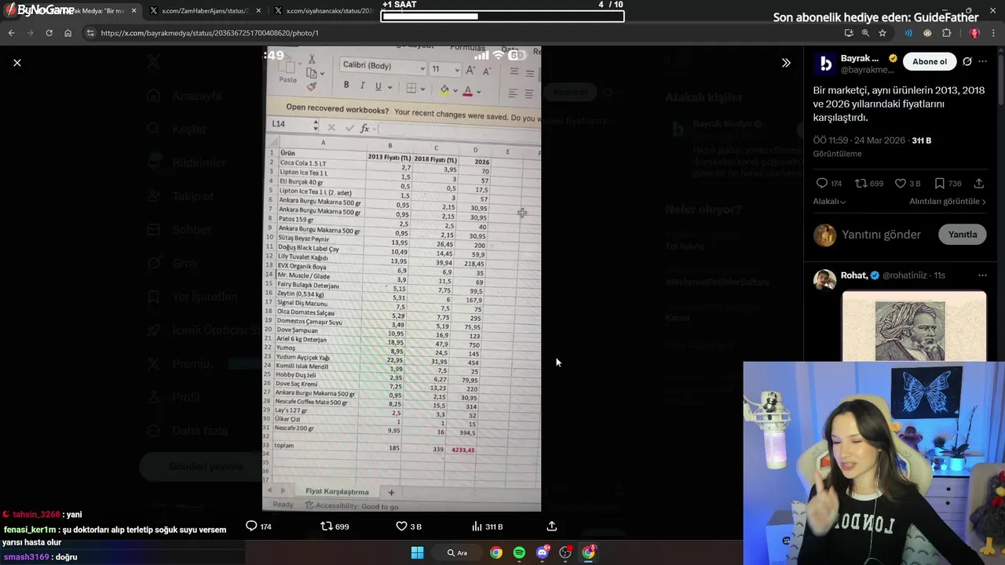Like using bottom bar heart 3 B
The image size is (1005, 565).
[x=408, y=527]
